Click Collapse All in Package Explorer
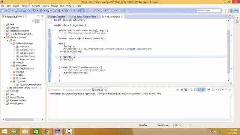 tap(33, 21)
